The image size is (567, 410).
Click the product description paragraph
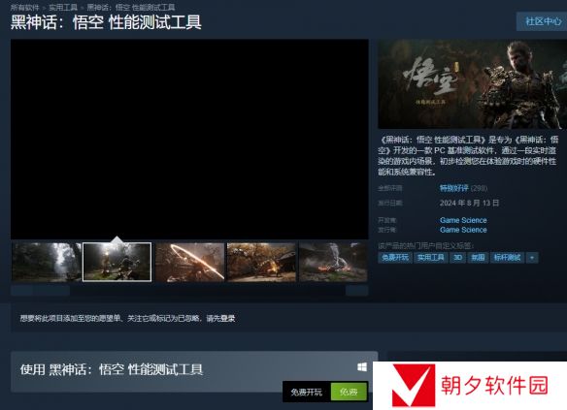pyautogui.click(x=468, y=155)
